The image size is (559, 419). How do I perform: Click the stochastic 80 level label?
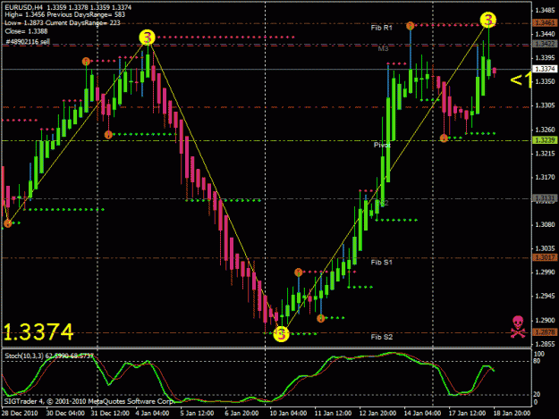[x=538, y=361]
